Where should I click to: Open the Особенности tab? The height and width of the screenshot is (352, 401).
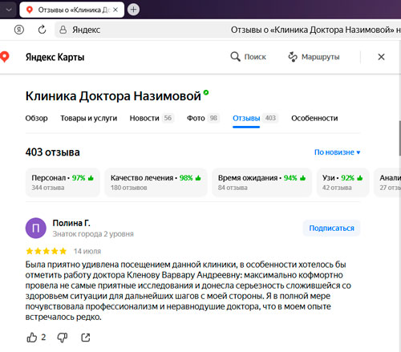(314, 118)
